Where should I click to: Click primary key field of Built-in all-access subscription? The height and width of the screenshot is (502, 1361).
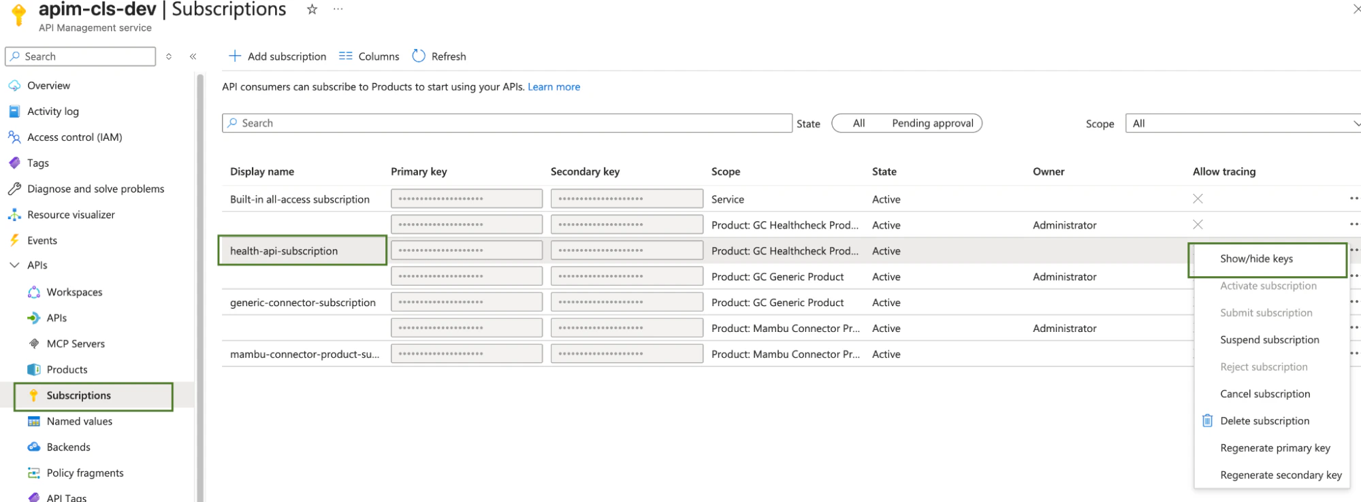(466, 199)
